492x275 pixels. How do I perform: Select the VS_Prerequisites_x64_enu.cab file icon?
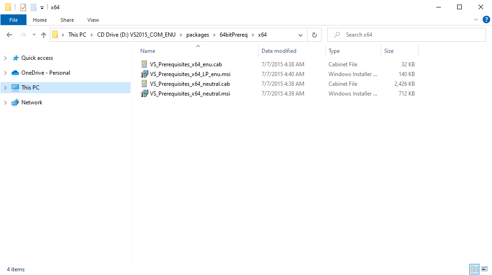pos(144,64)
